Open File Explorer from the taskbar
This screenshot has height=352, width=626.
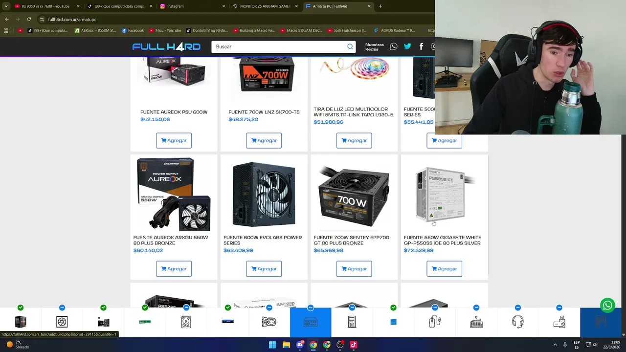[286, 345]
